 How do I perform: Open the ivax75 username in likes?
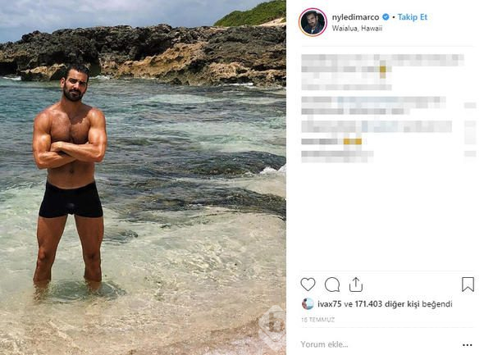click(329, 304)
